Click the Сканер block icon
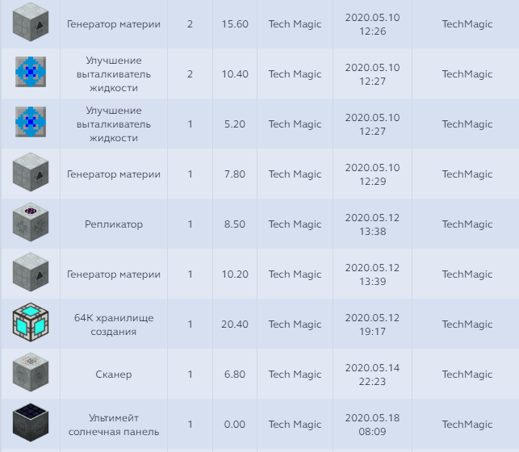The image size is (519, 452). coord(31,372)
